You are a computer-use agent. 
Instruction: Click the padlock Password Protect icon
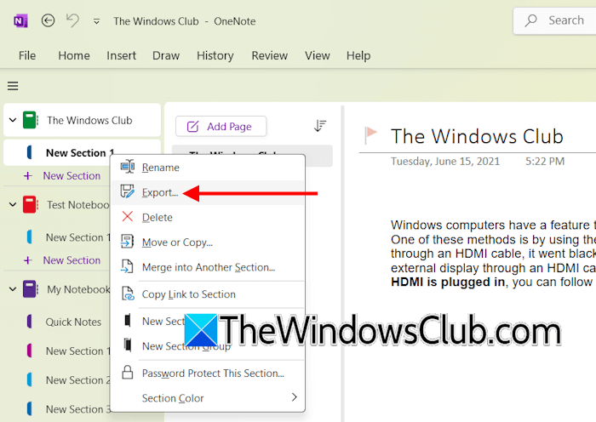coord(128,373)
